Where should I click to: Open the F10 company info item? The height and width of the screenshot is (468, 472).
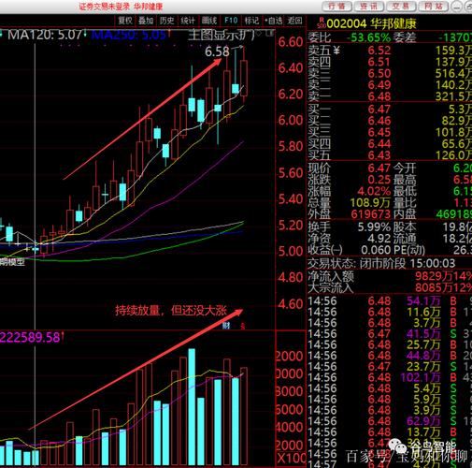(231, 21)
